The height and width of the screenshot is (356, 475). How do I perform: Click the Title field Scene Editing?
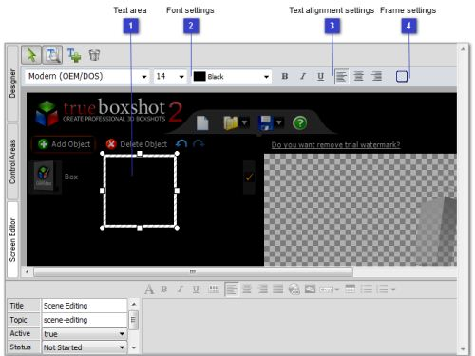point(85,306)
